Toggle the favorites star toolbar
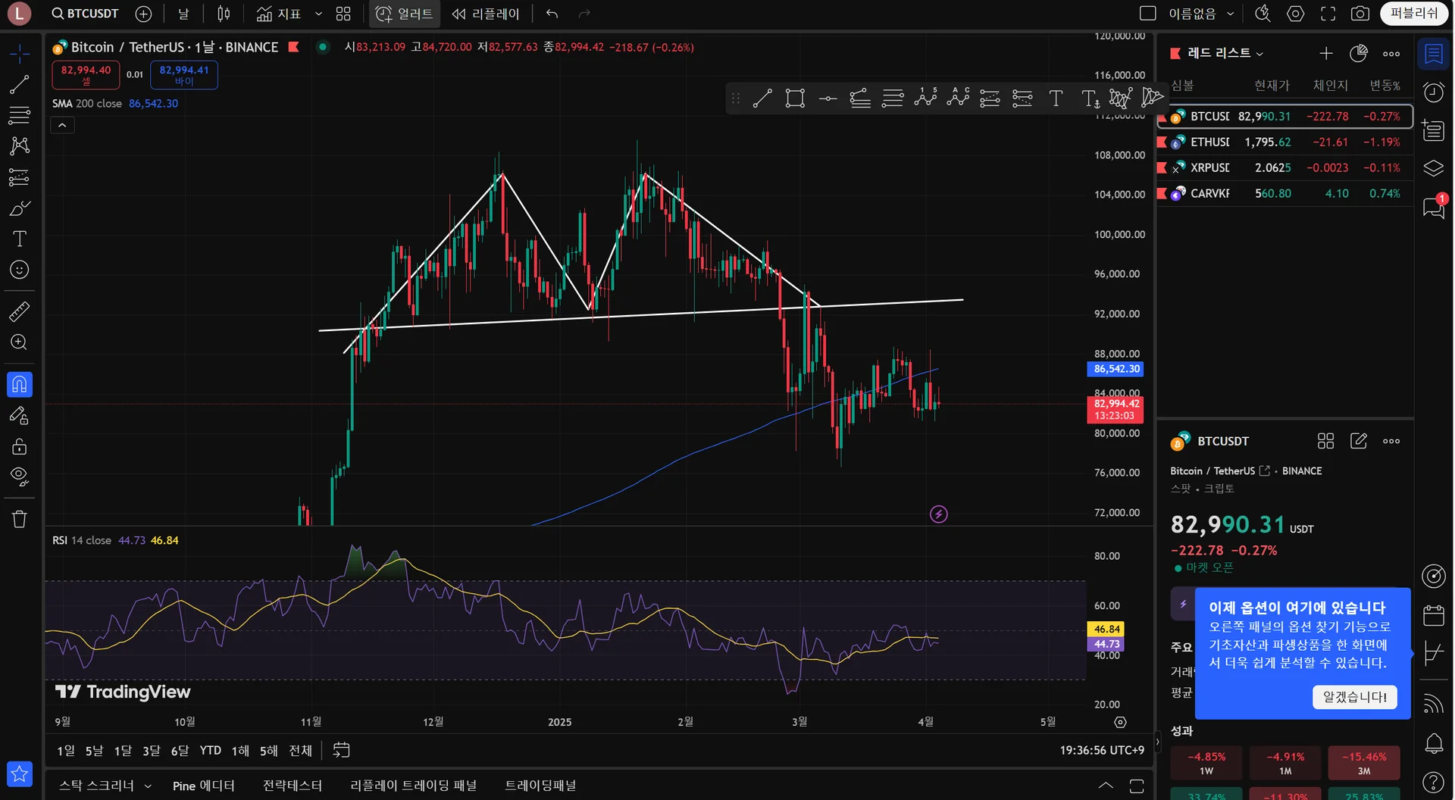 click(20, 773)
